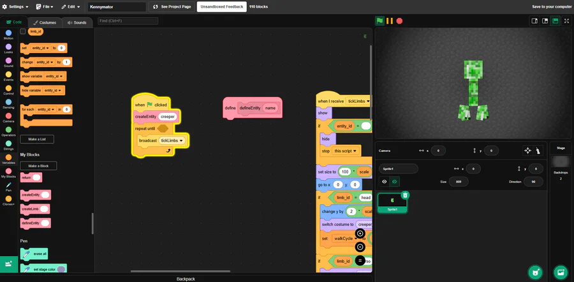The image size is (574, 282).
Task: Click the erase all pen block
Action: click(34, 254)
